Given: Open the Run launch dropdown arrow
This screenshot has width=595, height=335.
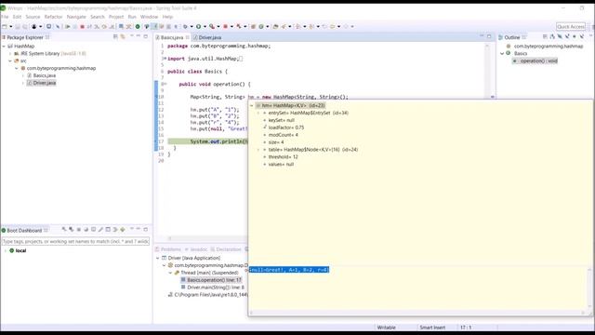Looking at the screenshot, I should pyautogui.click(x=205, y=27).
